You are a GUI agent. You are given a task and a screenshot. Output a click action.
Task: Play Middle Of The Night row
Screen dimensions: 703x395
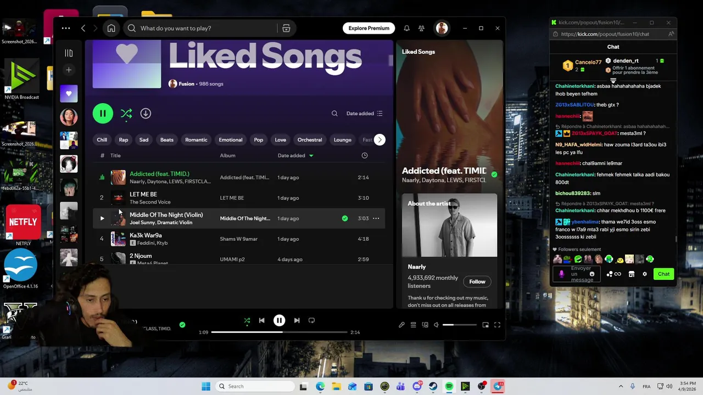(x=102, y=218)
